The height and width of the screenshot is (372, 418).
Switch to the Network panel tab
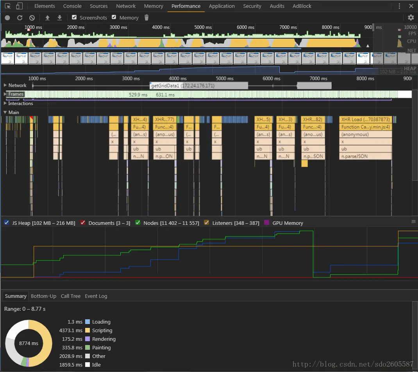click(x=125, y=6)
